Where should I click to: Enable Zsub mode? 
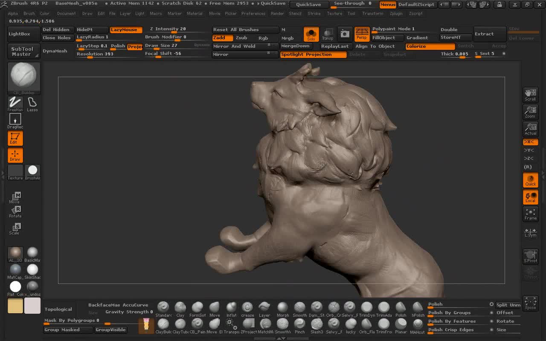coord(241,38)
